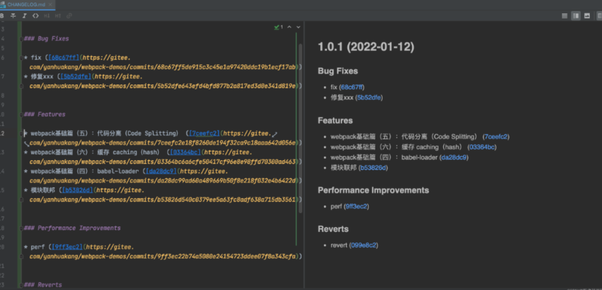Screen dimensions: 602x290
Task: Click the [b53826d] link in the source editor
Action: [x=78, y=190]
